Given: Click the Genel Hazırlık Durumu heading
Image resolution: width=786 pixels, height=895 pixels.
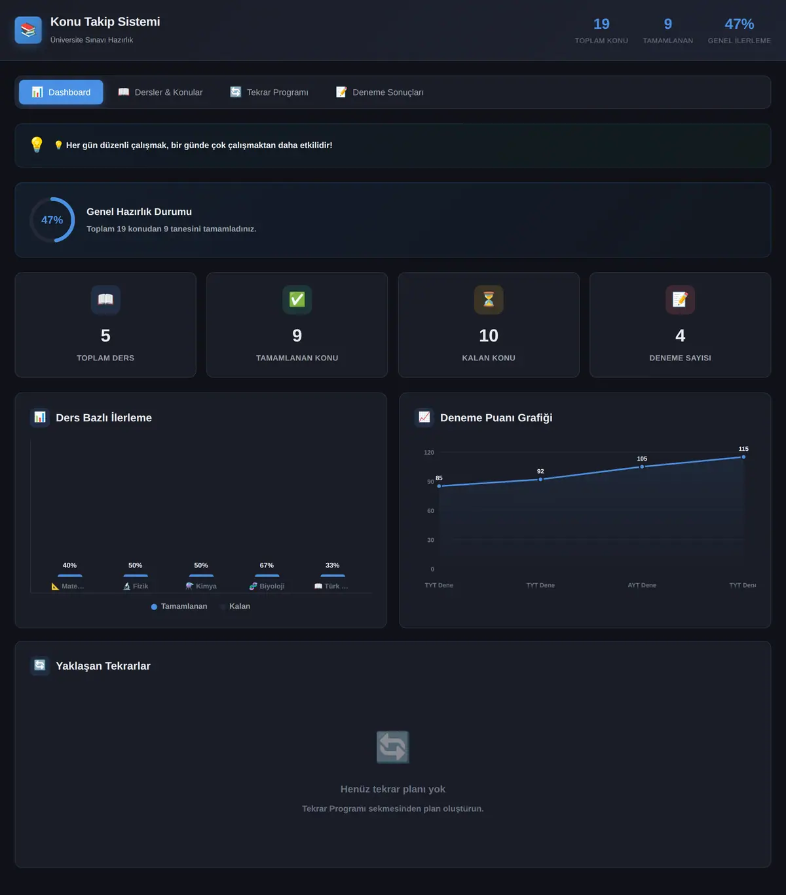Looking at the screenshot, I should click(139, 212).
